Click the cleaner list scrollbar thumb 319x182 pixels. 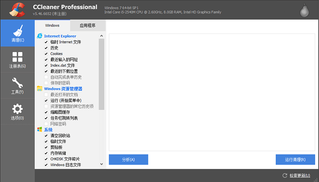(102, 74)
